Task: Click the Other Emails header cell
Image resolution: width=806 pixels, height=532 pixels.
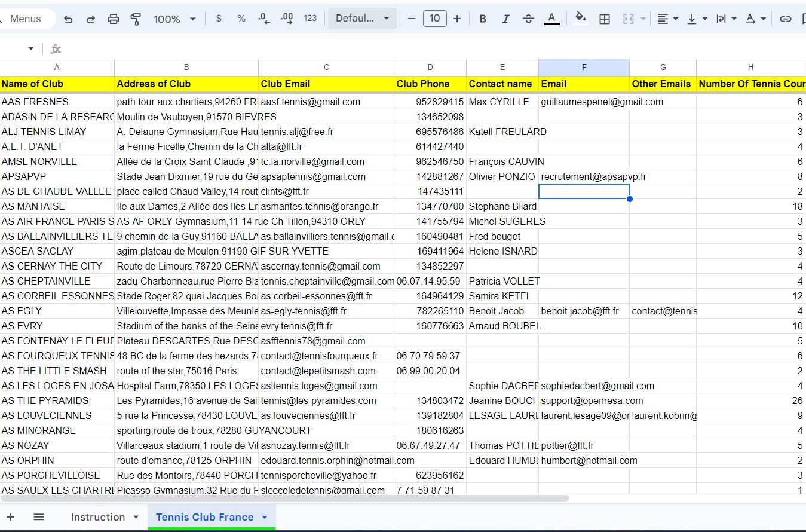Action: coord(663,84)
